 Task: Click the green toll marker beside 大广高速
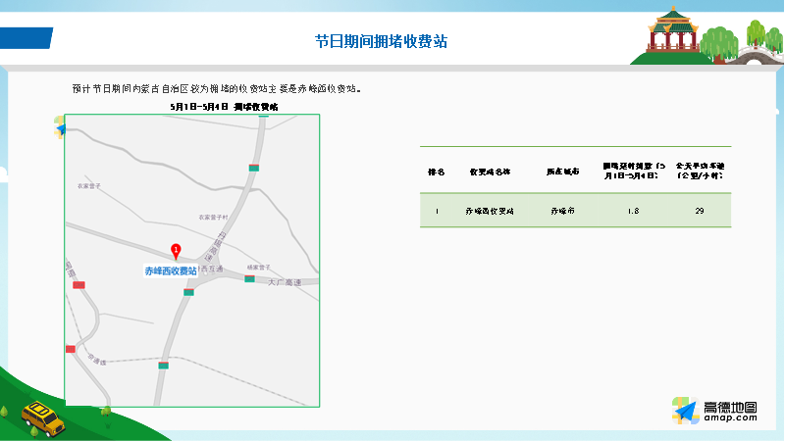click(250, 279)
